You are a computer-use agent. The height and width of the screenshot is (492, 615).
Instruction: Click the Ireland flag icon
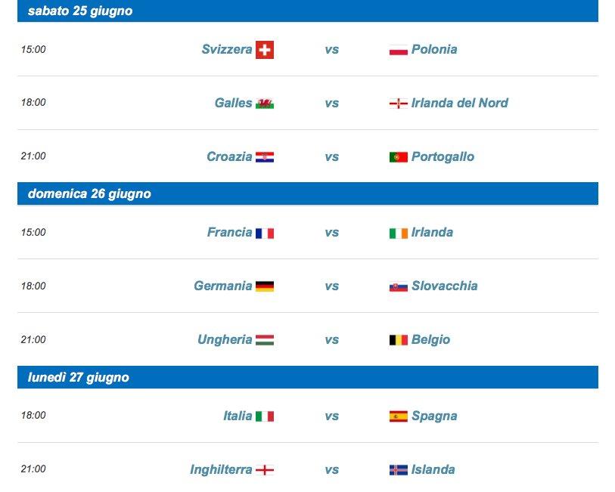pos(398,233)
